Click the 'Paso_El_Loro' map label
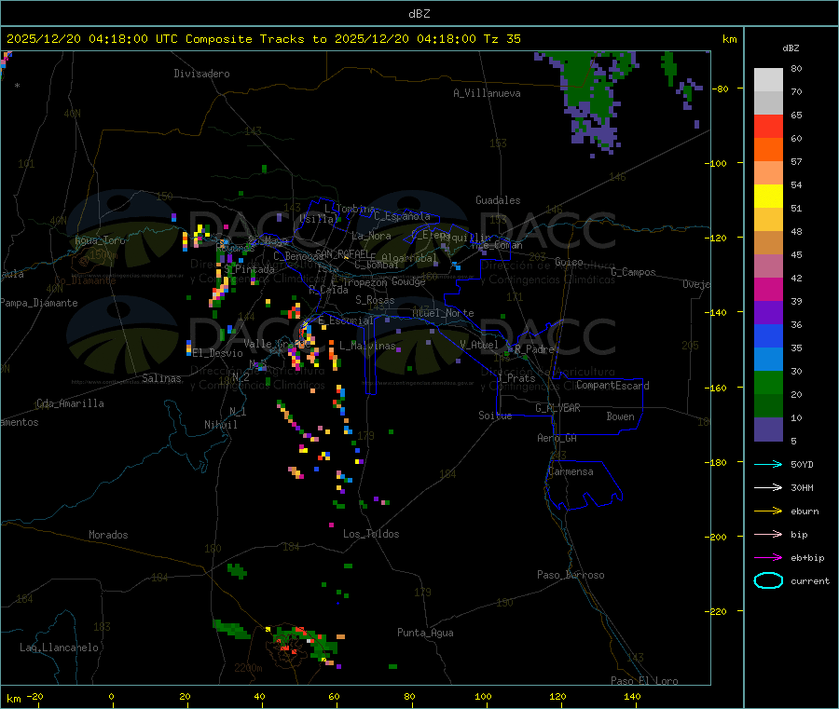 click(x=644, y=681)
